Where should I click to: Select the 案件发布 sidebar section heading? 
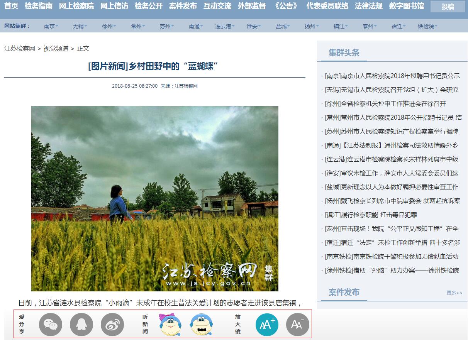[344, 293]
